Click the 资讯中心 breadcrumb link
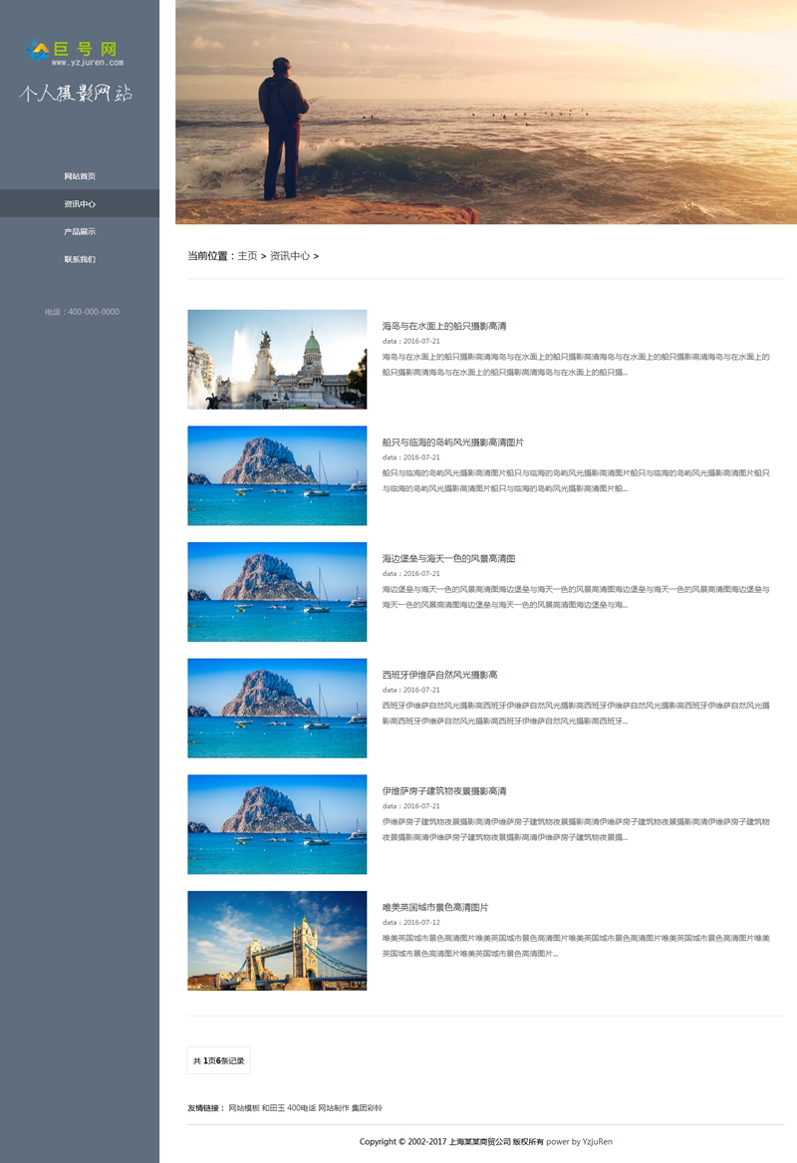This screenshot has width=797, height=1163. pos(289,256)
